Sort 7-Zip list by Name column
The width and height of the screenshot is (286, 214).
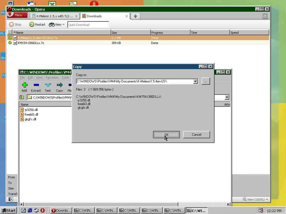click(x=46, y=104)
